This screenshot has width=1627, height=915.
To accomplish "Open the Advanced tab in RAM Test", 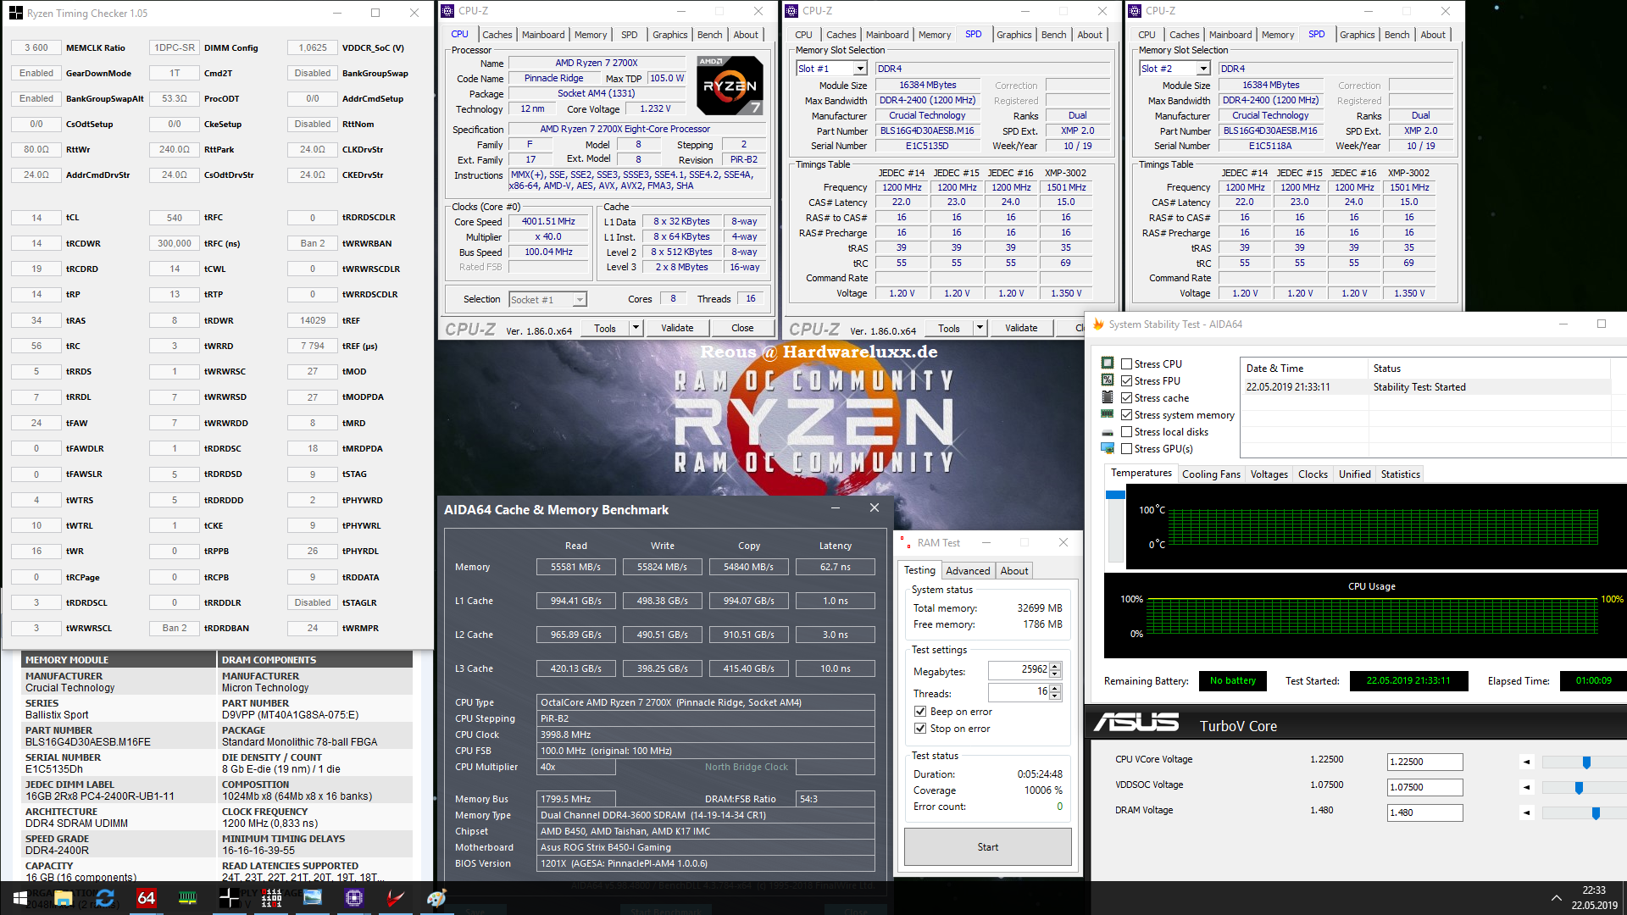I will (x=967, y=571).
